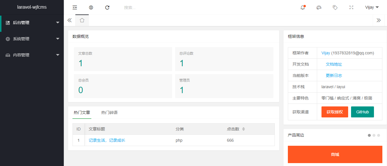Open the theme palette icon
The height and width of the screenshot is (166, 387).
click(319, 8)
